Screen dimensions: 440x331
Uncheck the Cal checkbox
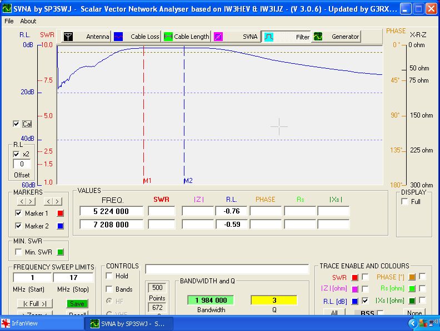tap(16, 124)
